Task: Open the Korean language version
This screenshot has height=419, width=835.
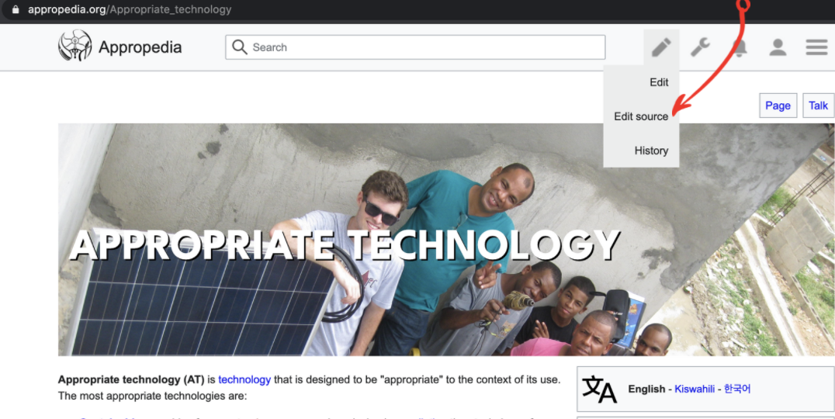Action: (x=737, y=389)
